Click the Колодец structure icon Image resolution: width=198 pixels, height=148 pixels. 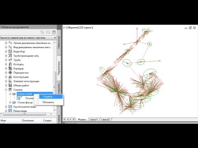tap(10, 64)
